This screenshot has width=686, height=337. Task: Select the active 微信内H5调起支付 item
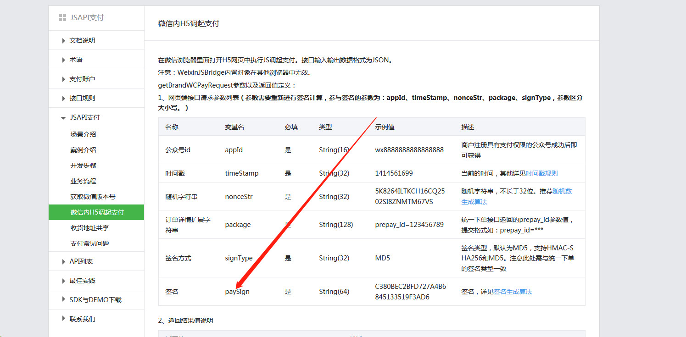click(96, 212)
